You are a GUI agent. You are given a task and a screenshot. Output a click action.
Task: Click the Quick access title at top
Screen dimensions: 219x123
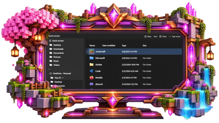54,36
